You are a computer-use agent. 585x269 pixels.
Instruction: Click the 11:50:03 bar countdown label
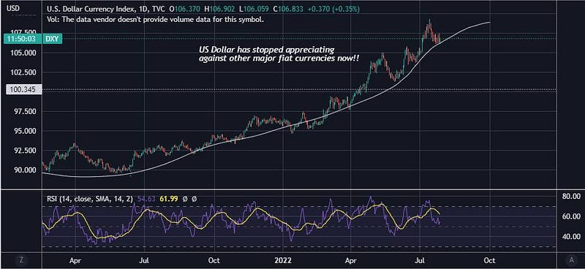click(22, 39)
